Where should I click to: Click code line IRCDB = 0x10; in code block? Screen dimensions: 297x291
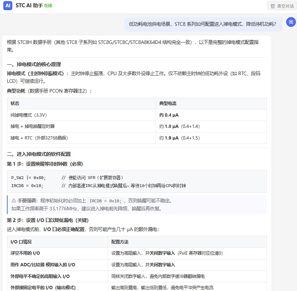(x=27, y=186)
